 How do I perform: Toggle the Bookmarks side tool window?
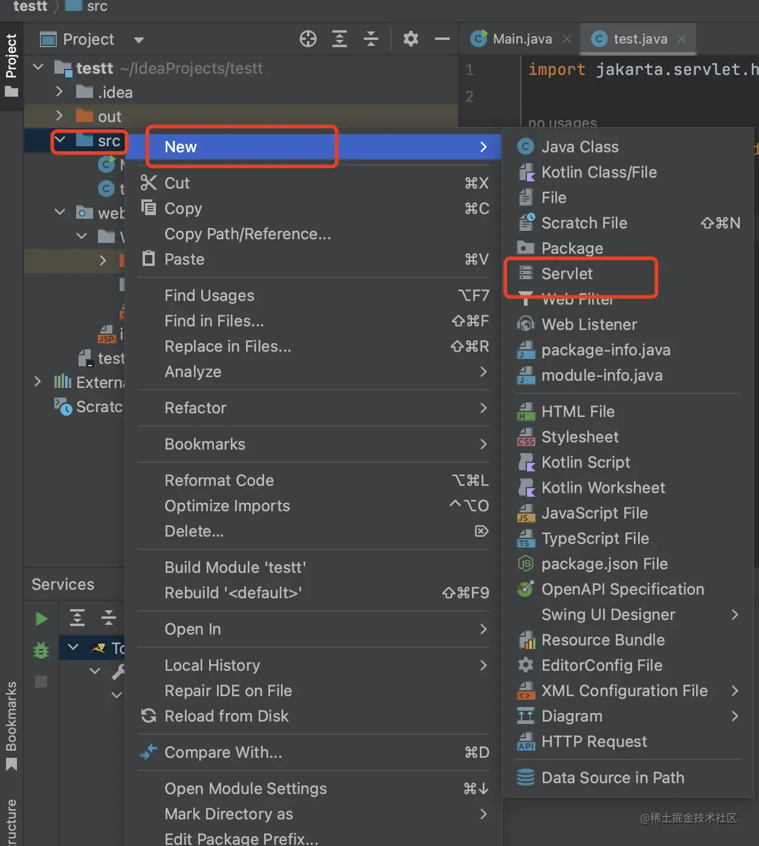coord(11,725)
